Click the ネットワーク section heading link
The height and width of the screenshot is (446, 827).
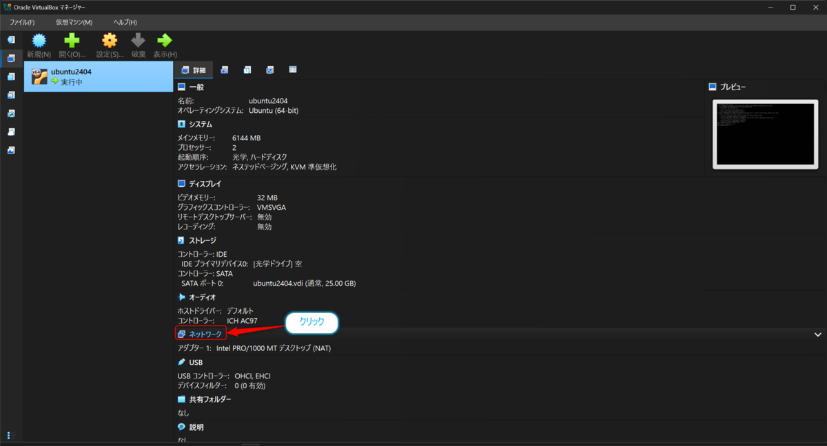coord(205,334)
